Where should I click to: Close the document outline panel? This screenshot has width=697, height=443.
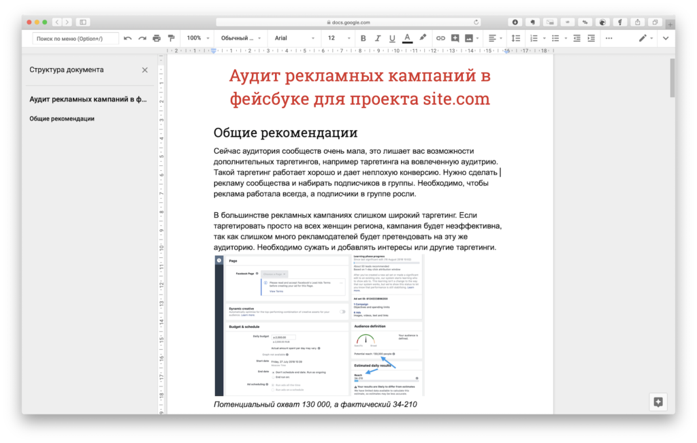coord(145,70)
